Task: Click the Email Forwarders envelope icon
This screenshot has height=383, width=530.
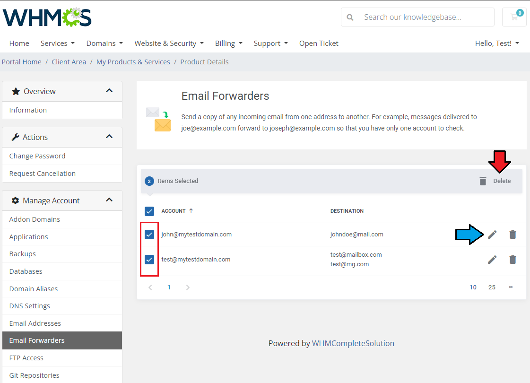Action: point(158,119)
